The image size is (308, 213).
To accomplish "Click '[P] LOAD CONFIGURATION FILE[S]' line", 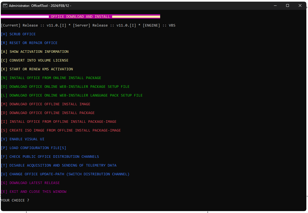I will 34,148.
